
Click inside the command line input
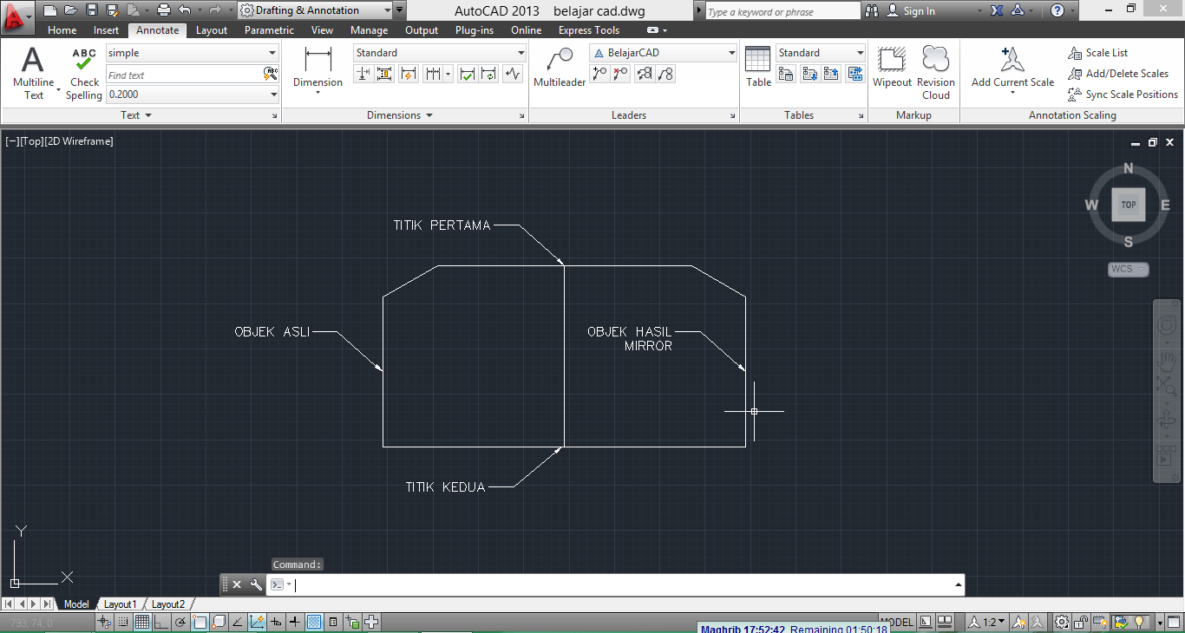607,584
